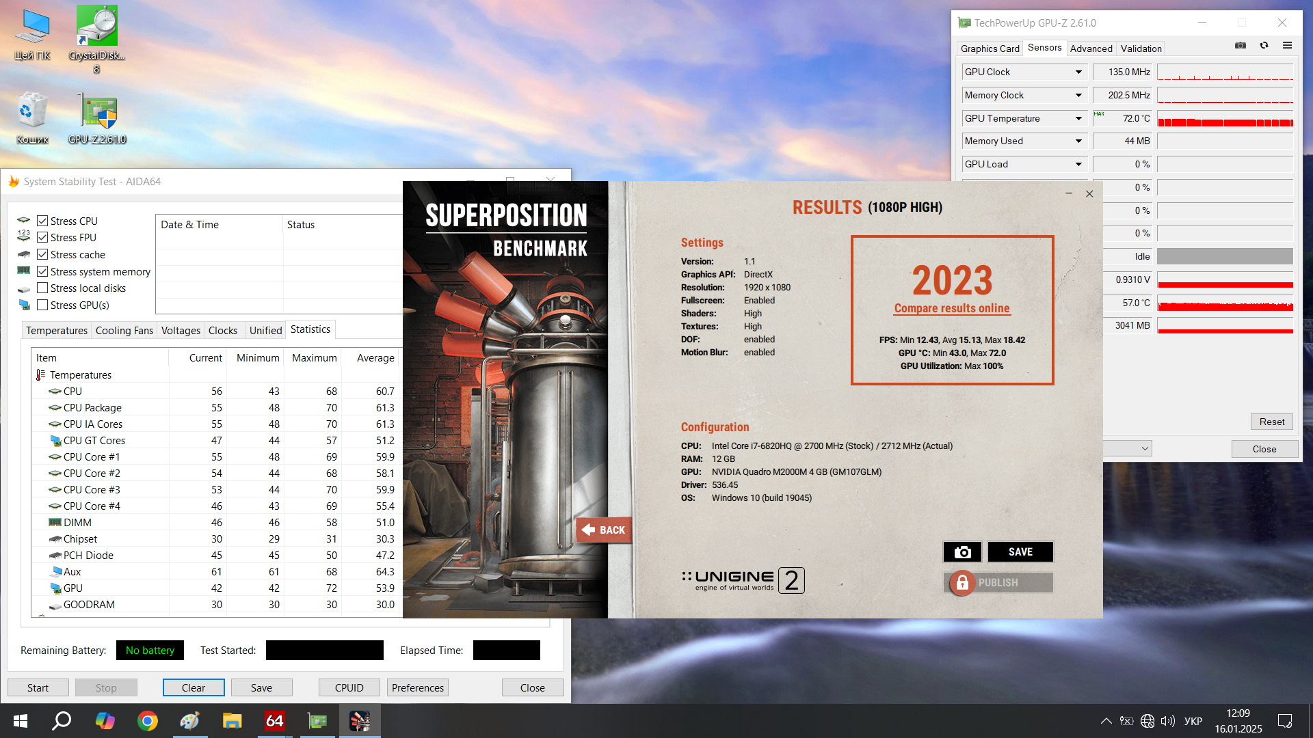Open File Explorer from taskbar
This screenshot has width=1313, height=738.
[x=232, y=721]
